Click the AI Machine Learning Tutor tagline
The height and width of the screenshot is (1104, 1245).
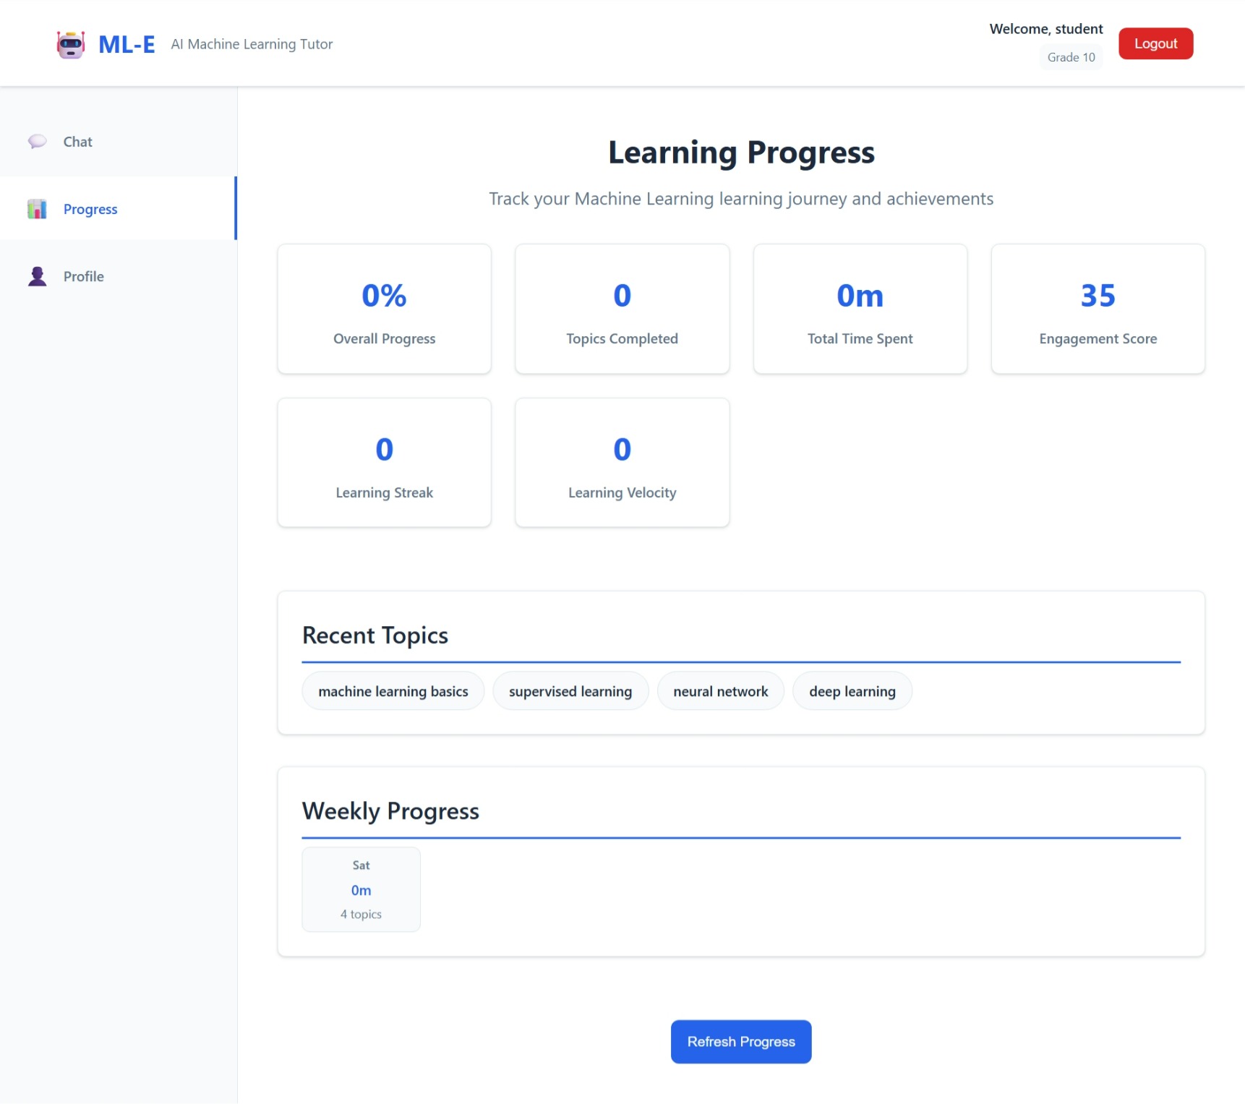252,44
